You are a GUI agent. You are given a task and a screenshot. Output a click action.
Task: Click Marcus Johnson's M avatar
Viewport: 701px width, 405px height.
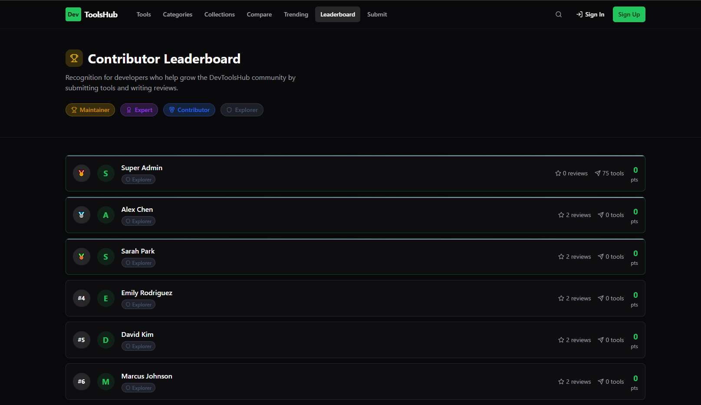tap(106, 382)
